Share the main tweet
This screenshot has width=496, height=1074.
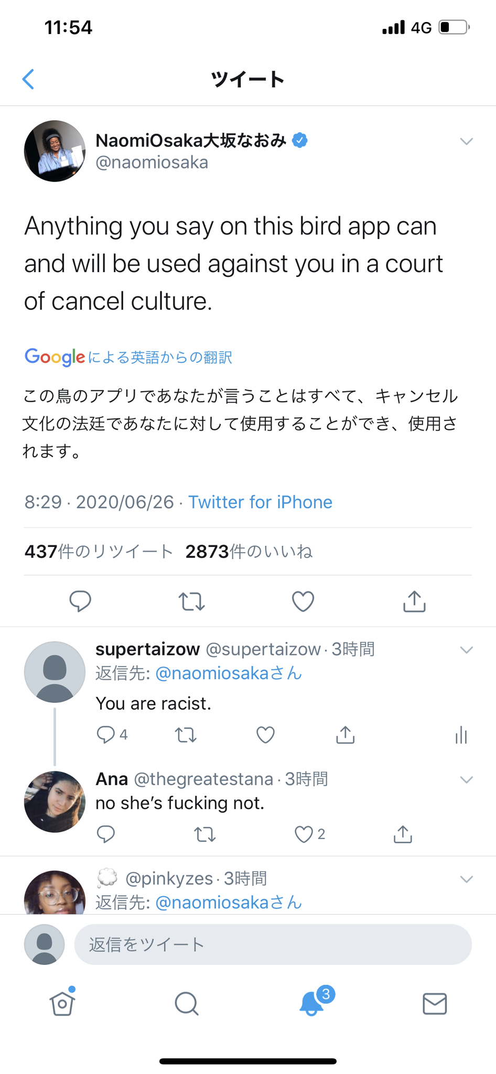point(414,601)
